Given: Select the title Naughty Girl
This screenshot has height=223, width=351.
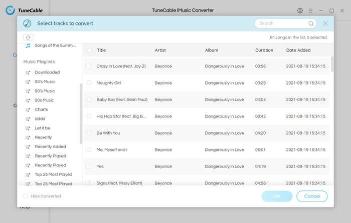Looking at the screenshot, I should (x=109, y=83).
